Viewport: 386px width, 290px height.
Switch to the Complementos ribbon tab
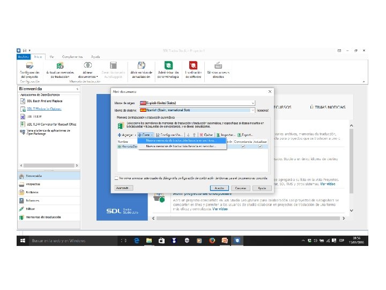(x=72, y=57)
